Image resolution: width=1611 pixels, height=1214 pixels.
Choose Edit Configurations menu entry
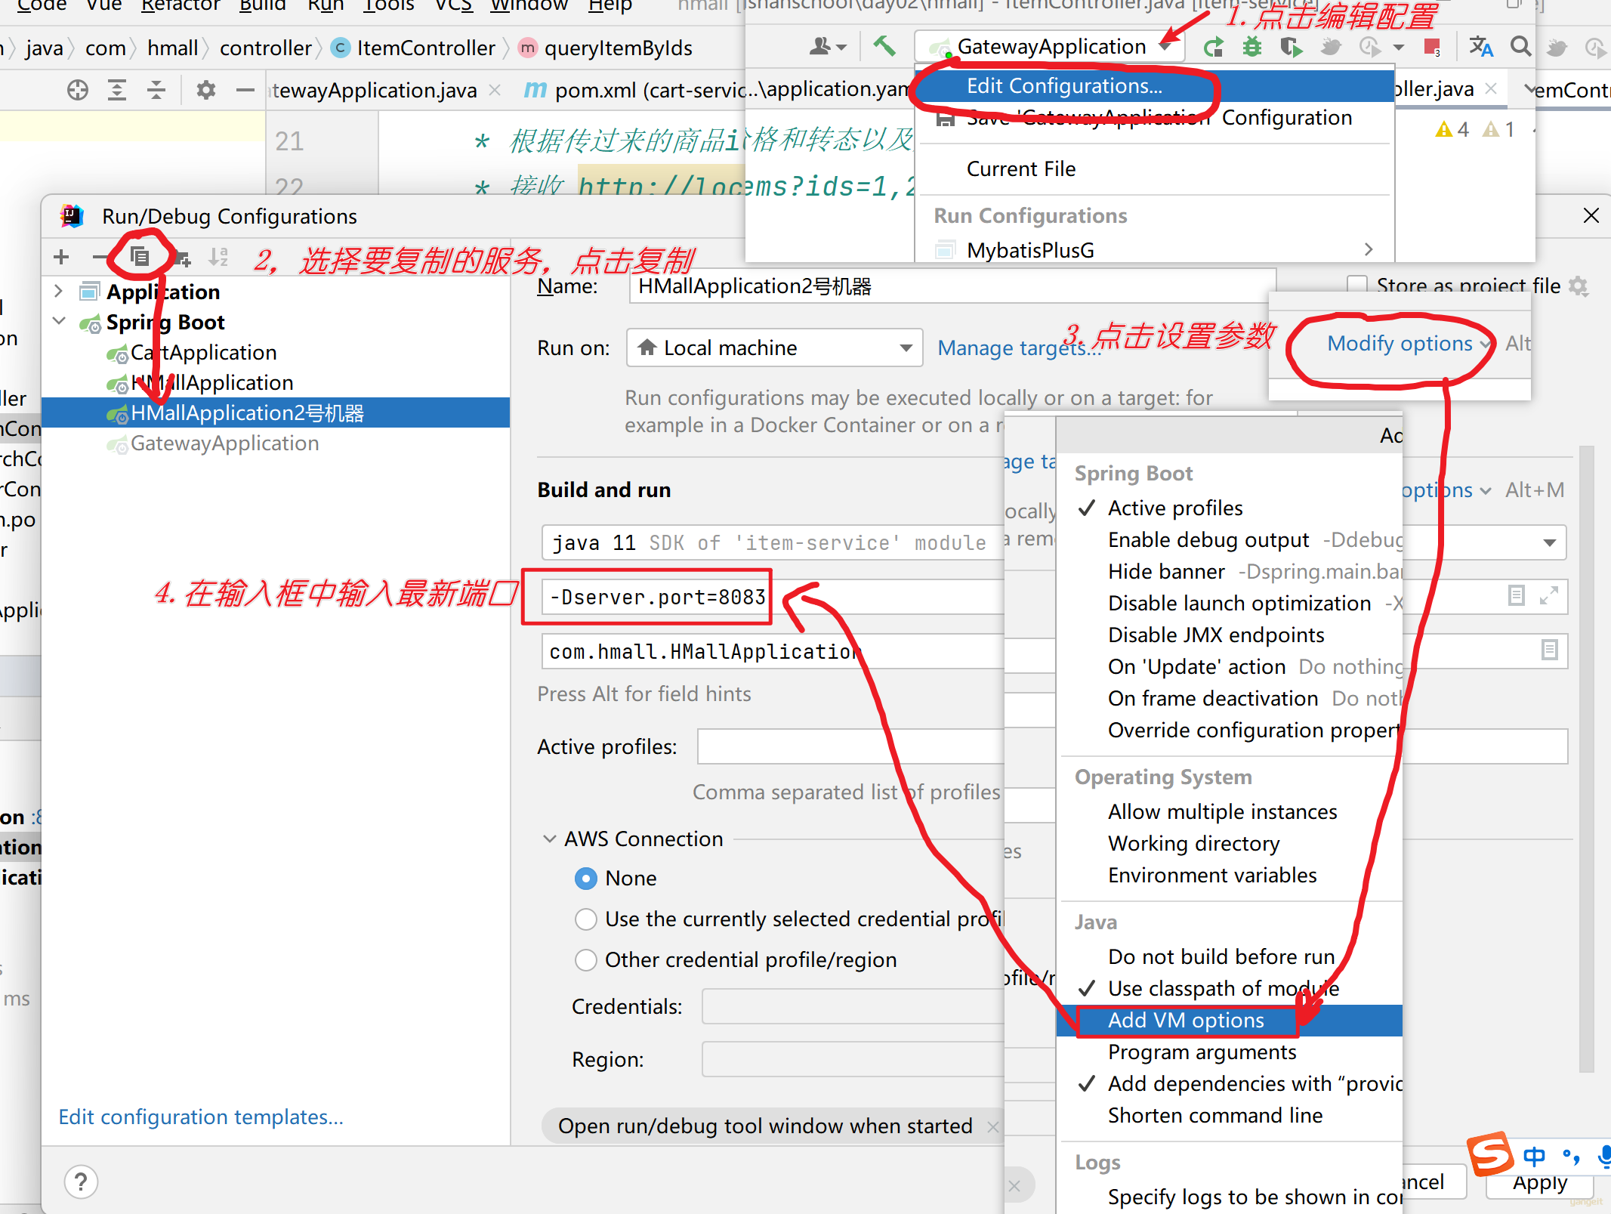[1155, 86]
